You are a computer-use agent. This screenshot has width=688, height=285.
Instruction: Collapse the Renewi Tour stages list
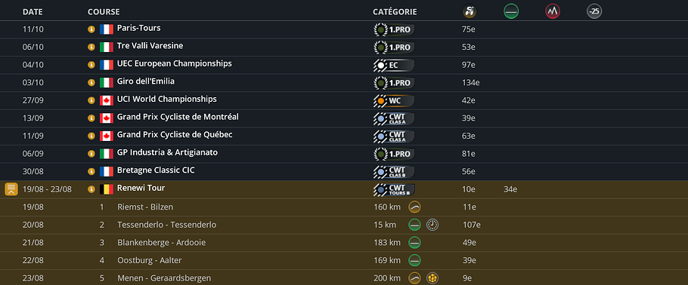point(11,189)
